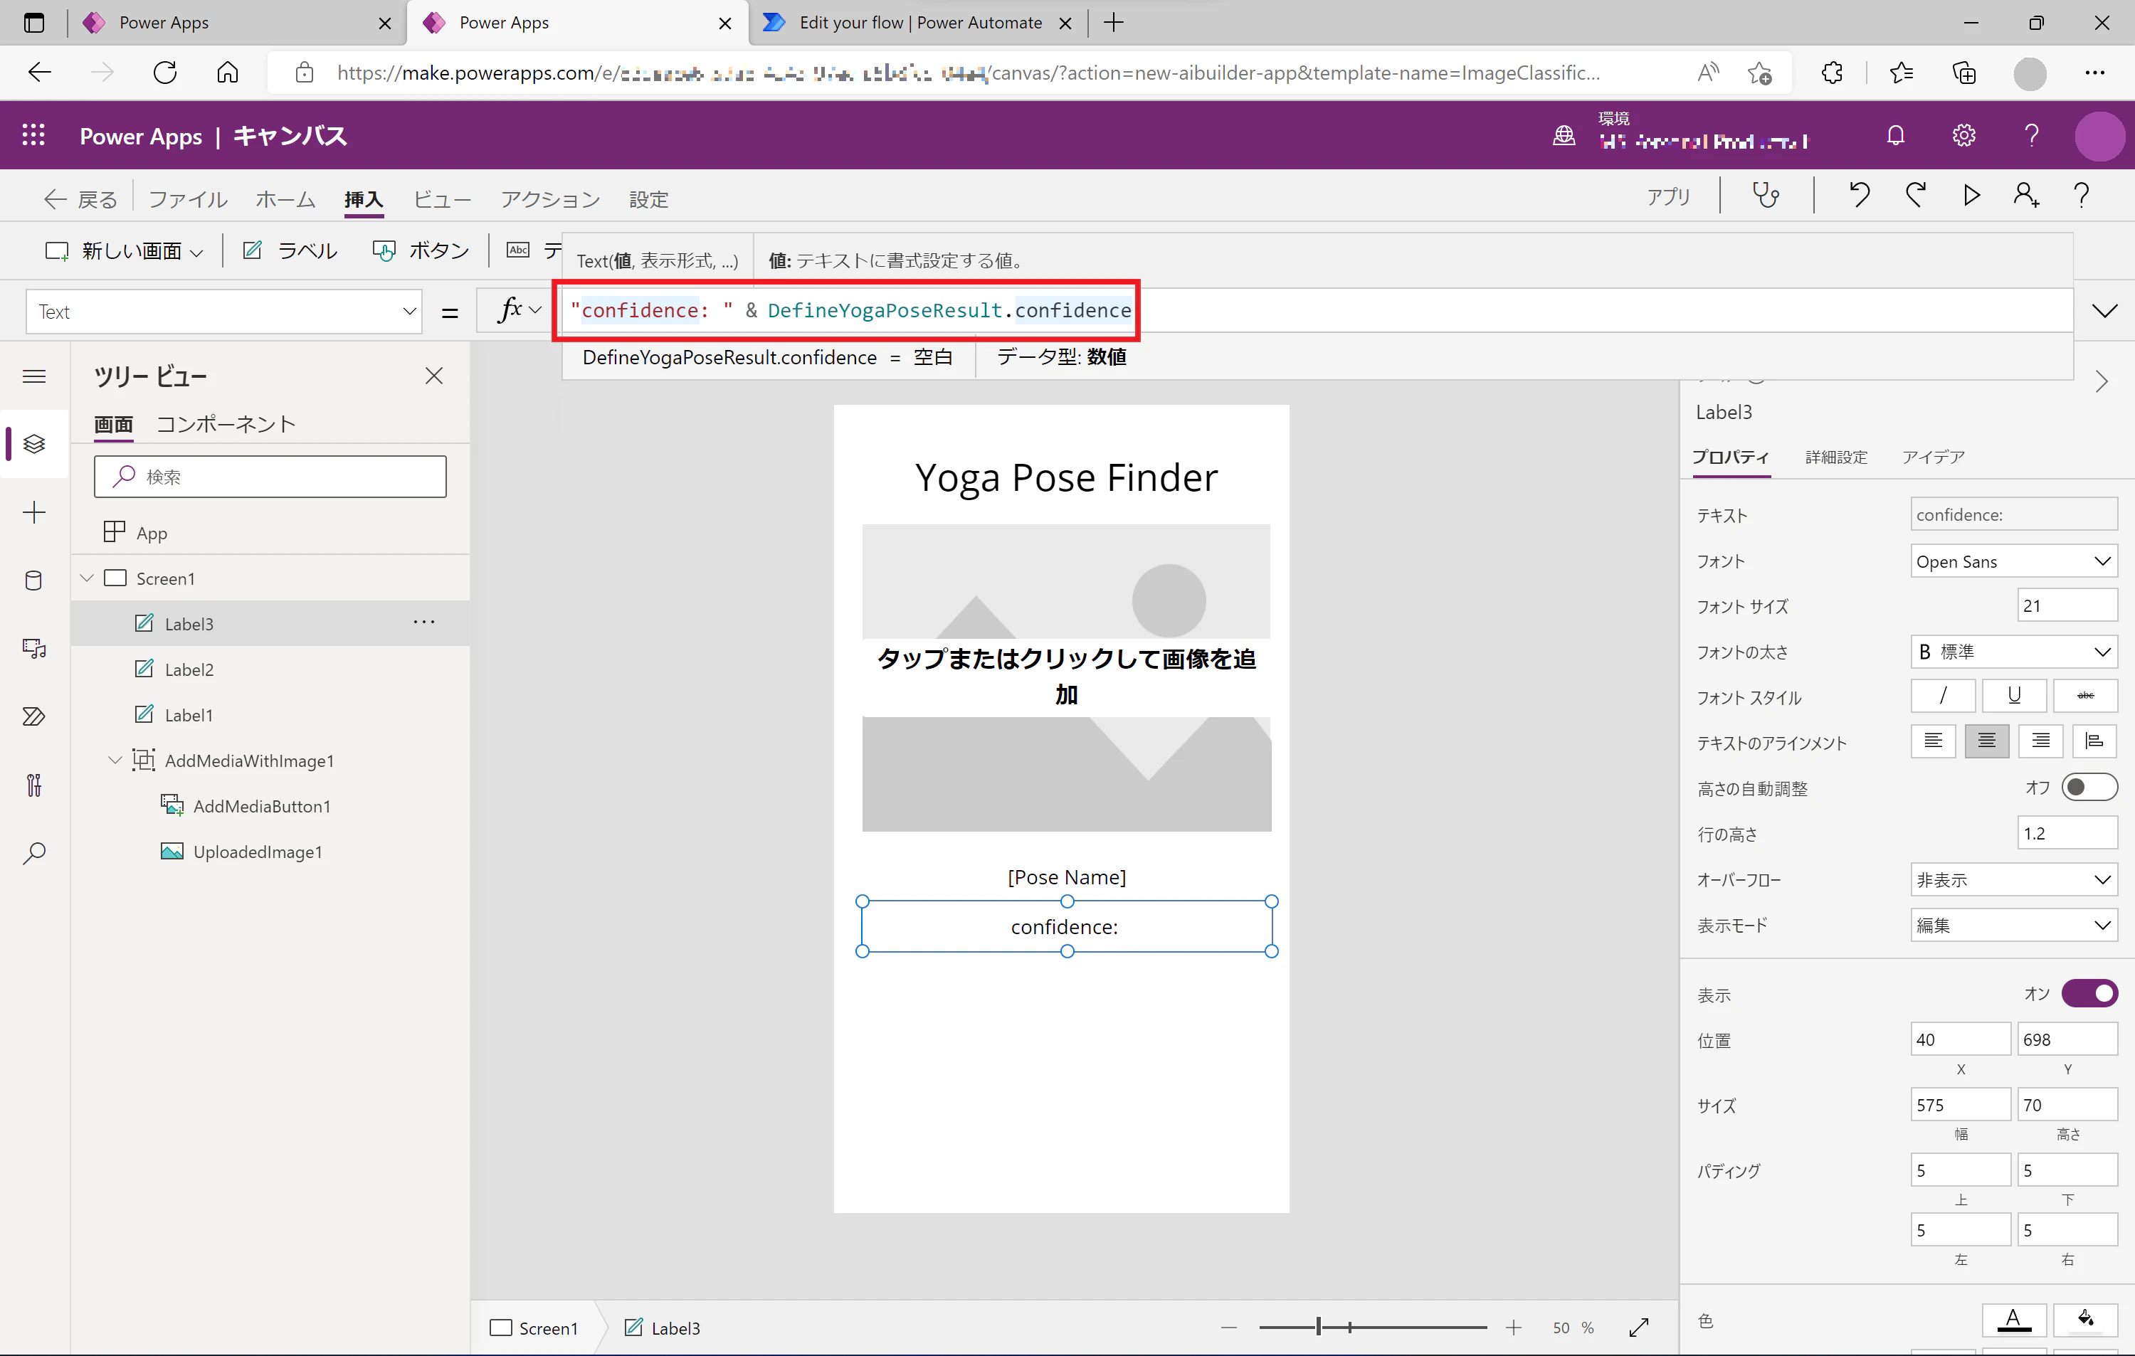Open the ビュー menu tab
Image resolution: width=2135 pixels, height=1356 pixels.
point(441,199)
